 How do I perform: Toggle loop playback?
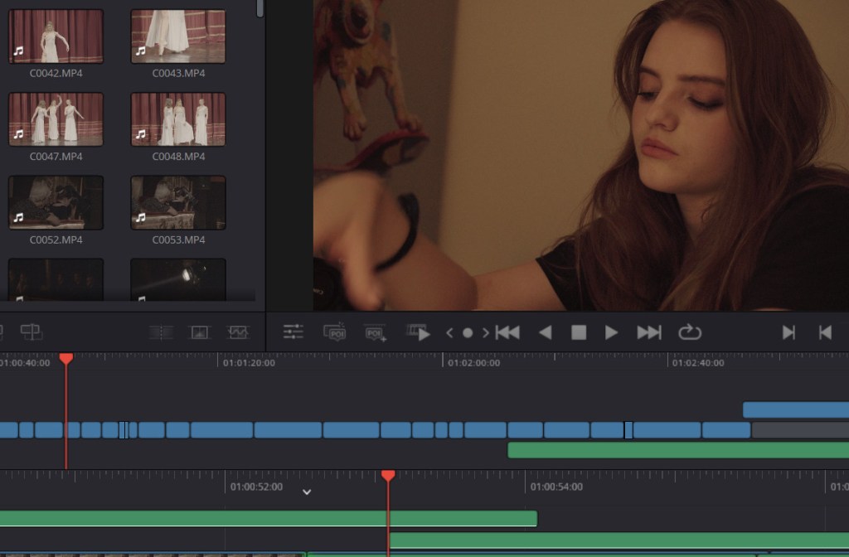[689, 332]
